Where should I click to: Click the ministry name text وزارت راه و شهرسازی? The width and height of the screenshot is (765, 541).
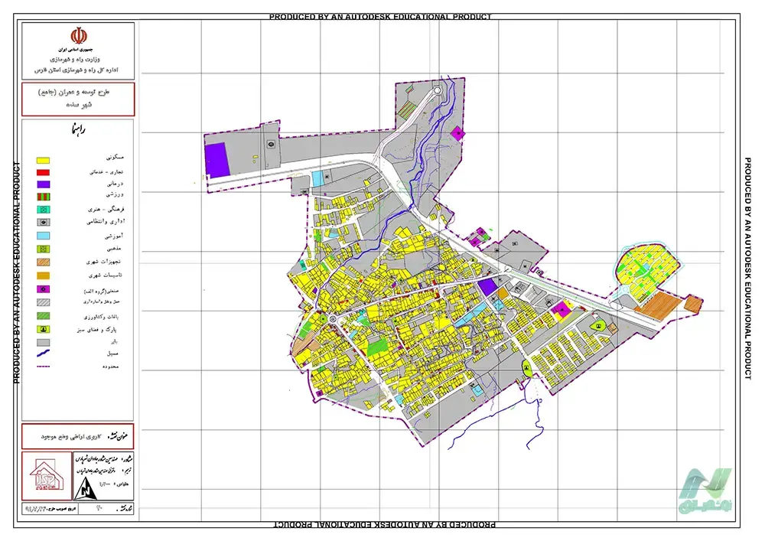[x=78, y=58]
